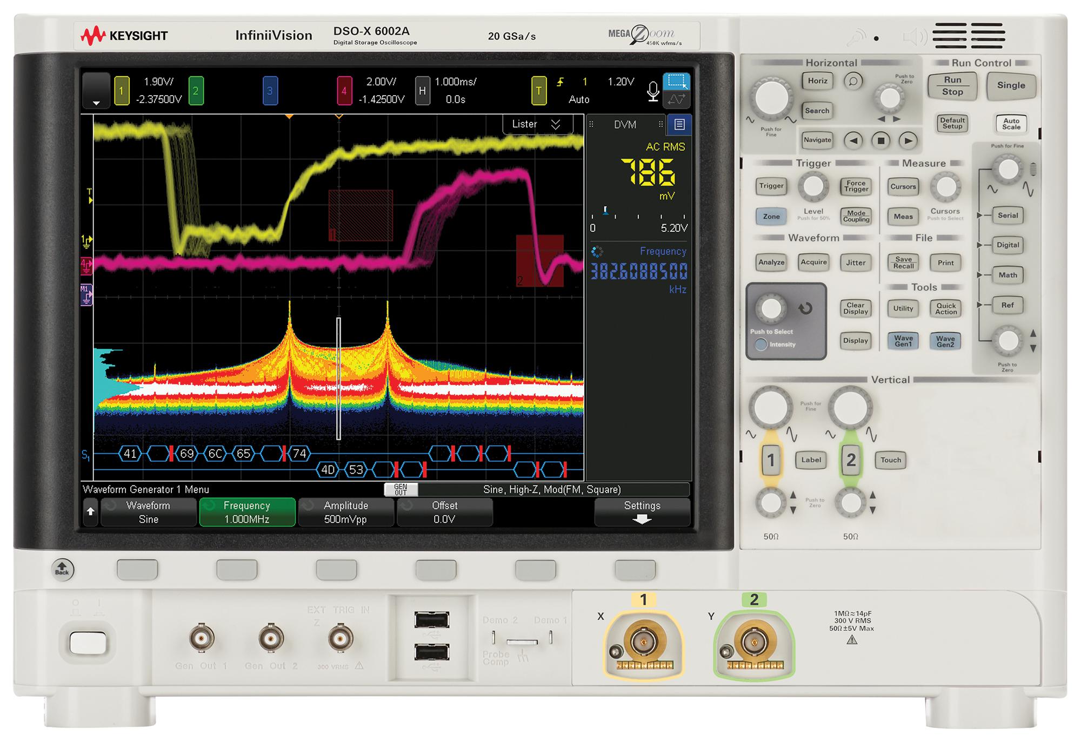Viewport: 1081px width, 742px height.
Task: Collapse the Lister panel chevron
Action: (x=554, y=124)
